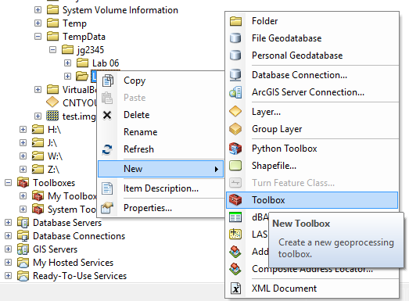409x301 pixels.
Task: Collapse the TempData folder
Action: (38, 37)
